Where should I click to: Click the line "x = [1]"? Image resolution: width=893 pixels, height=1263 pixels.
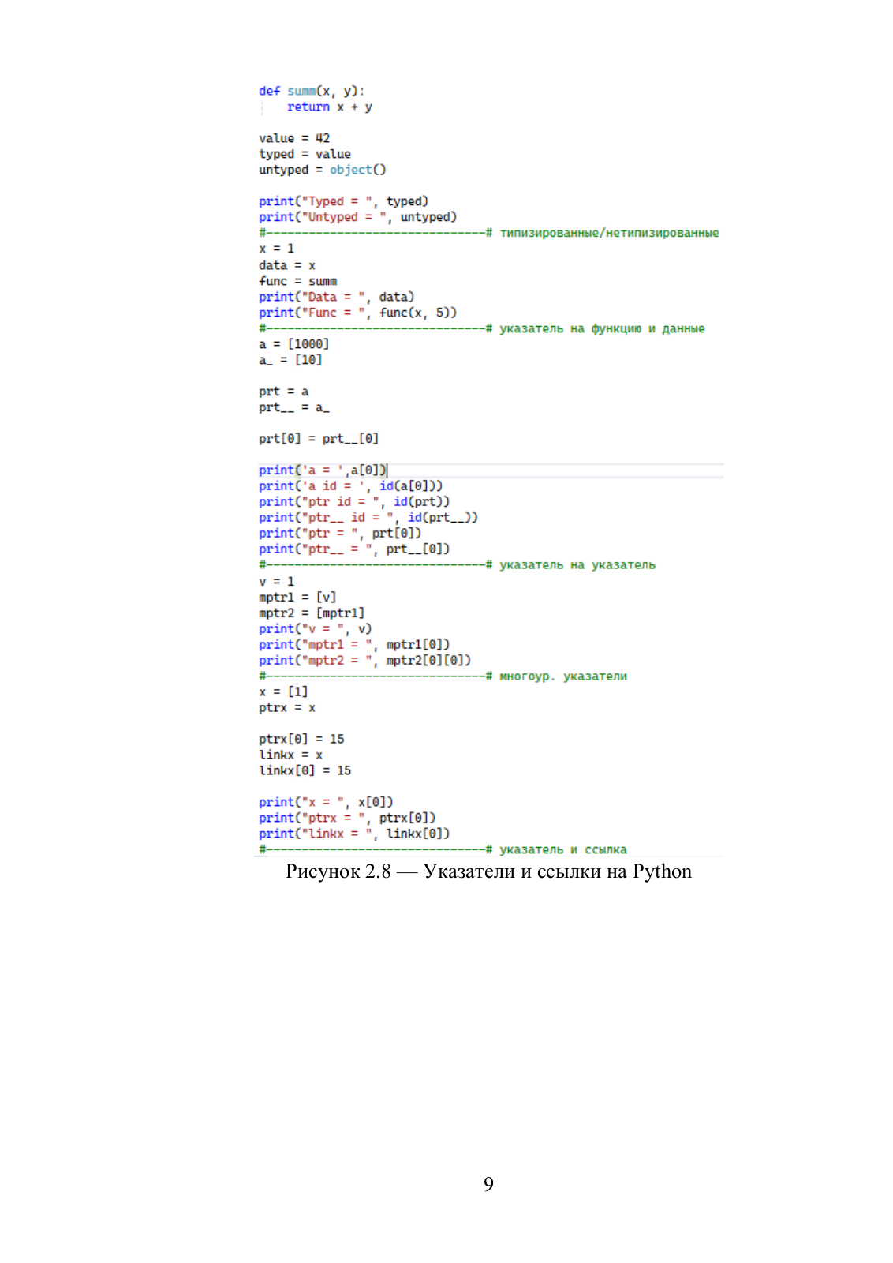pos(283,692)
